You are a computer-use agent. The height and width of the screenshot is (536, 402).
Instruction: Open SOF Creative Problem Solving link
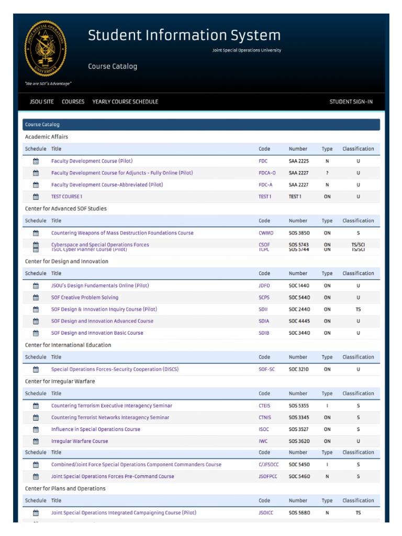[85, 297]
